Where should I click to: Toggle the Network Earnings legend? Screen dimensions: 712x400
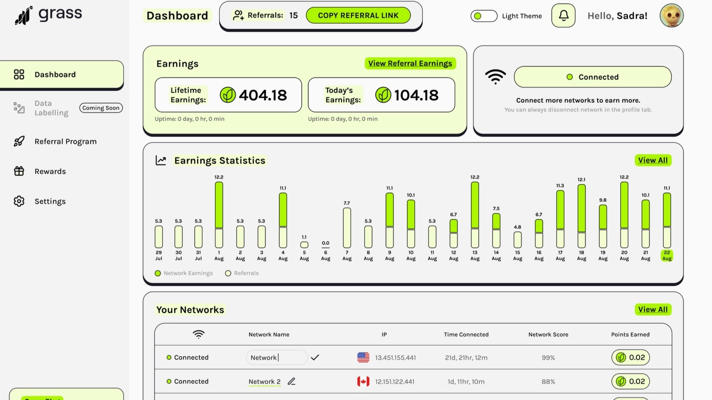coord(184,273)
